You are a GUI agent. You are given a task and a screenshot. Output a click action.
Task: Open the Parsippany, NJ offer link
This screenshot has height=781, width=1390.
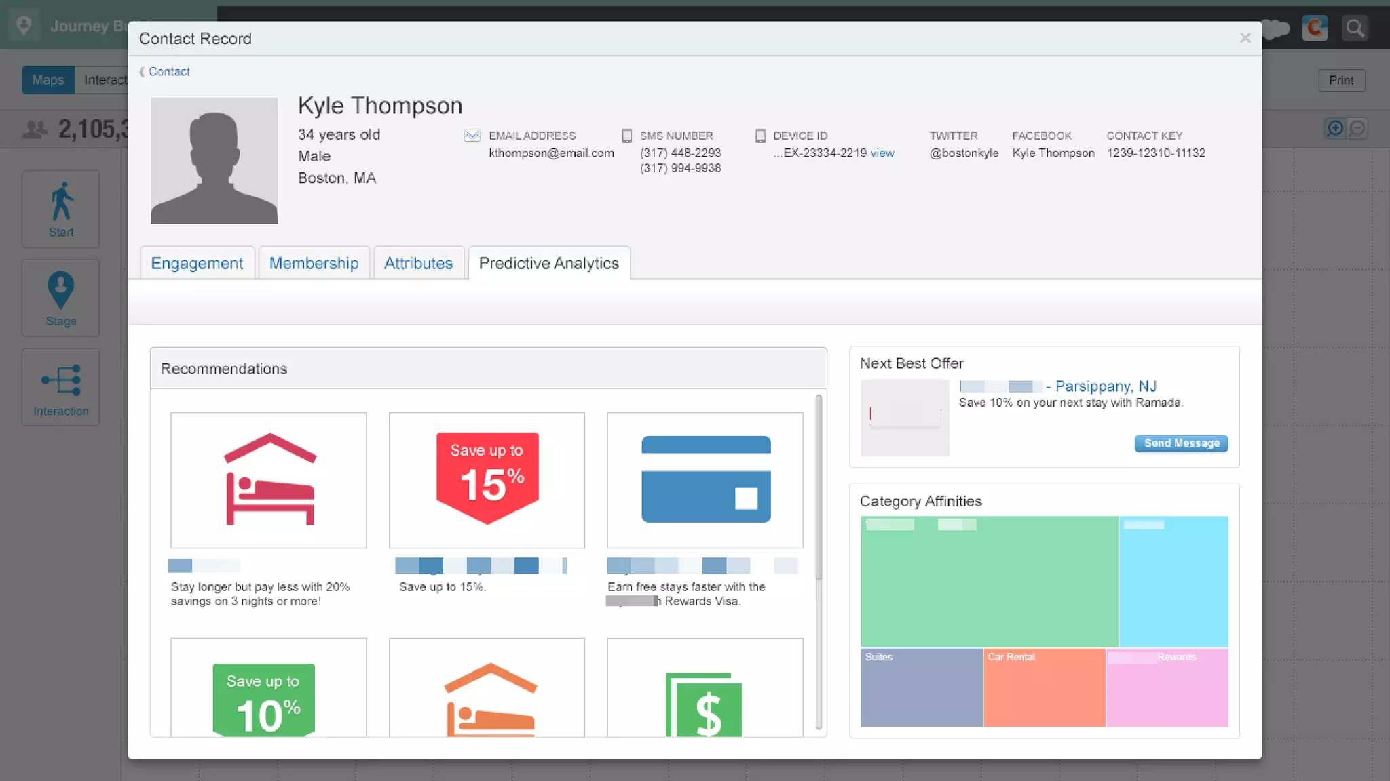point(1105,386)
